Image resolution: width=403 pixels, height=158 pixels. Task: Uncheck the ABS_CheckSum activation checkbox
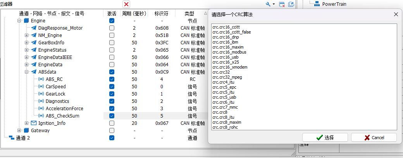[112, 116]
